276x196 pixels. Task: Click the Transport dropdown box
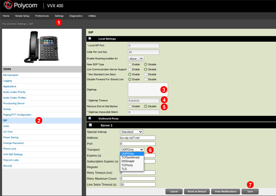pyautogui.click(x=132, y=150)
